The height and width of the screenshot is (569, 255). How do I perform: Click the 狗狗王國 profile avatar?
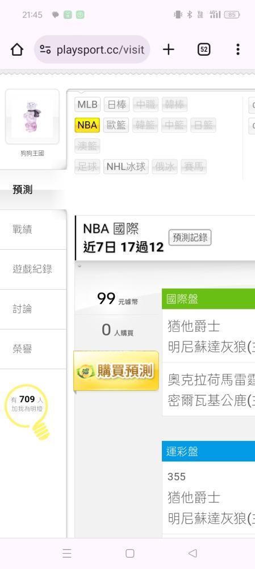tap(32, 117)
